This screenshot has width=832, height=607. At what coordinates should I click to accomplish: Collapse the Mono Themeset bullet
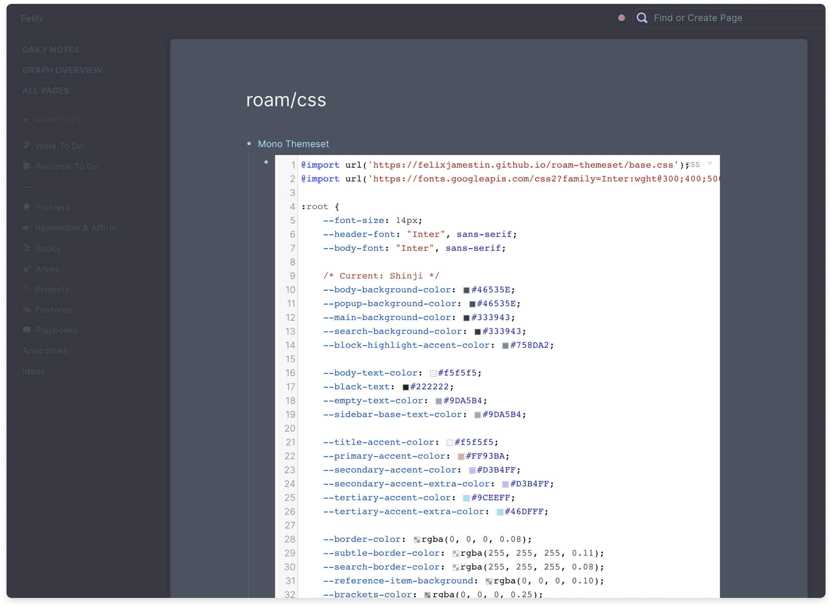pos(249,144)
